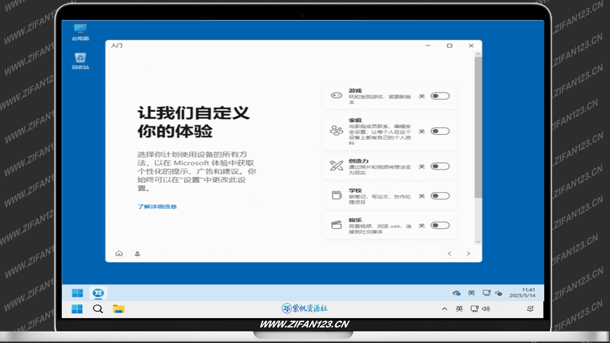Click the 创造力 brush and ruler icon
This screenshot has height=343, width=610.
336,166
